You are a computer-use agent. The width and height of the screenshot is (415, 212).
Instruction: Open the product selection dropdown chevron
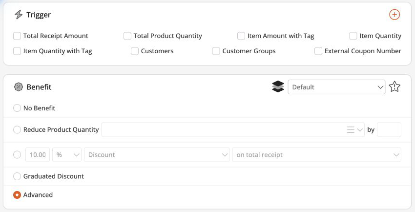click(360, 129)
